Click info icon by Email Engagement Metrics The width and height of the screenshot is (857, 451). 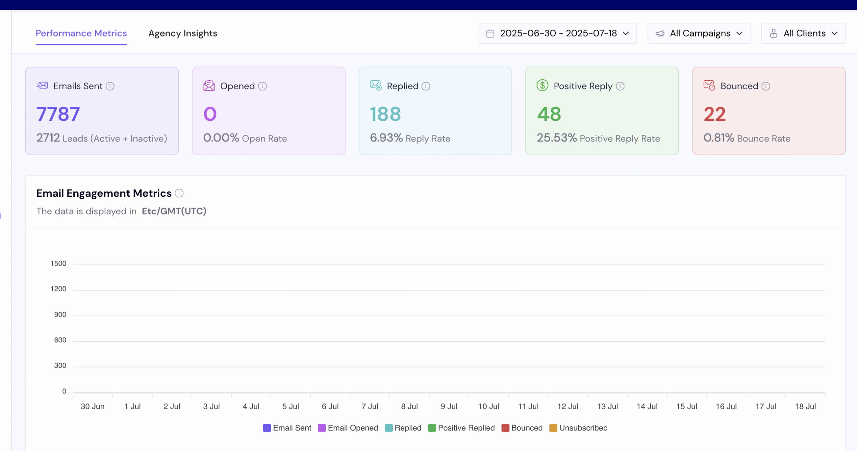179,193
